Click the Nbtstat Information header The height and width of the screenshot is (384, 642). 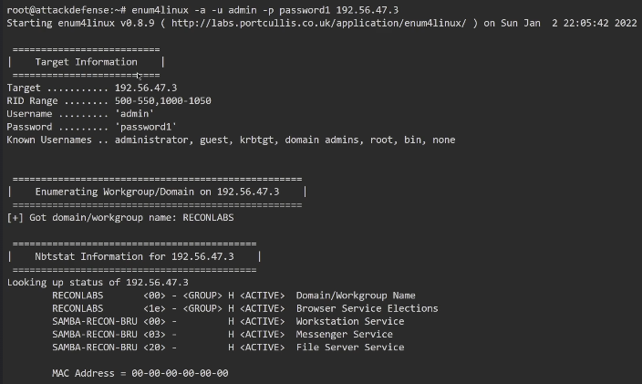pos(134,257)
